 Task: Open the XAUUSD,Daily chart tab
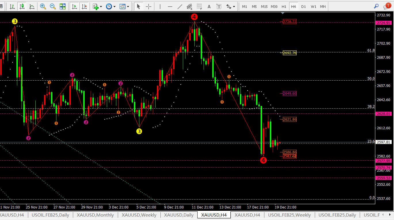179,215
